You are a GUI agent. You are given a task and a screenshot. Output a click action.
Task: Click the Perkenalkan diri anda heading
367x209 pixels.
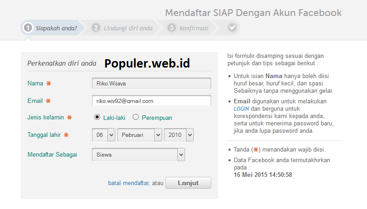pos(62,63)
